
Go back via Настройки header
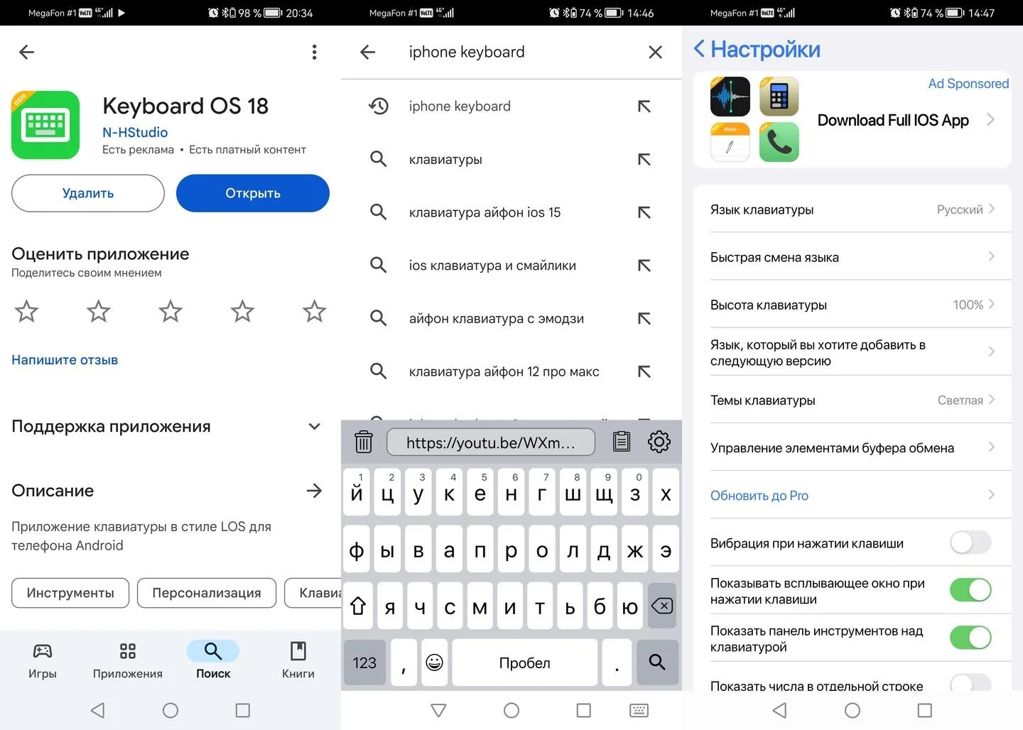click(x=757, y=49)
